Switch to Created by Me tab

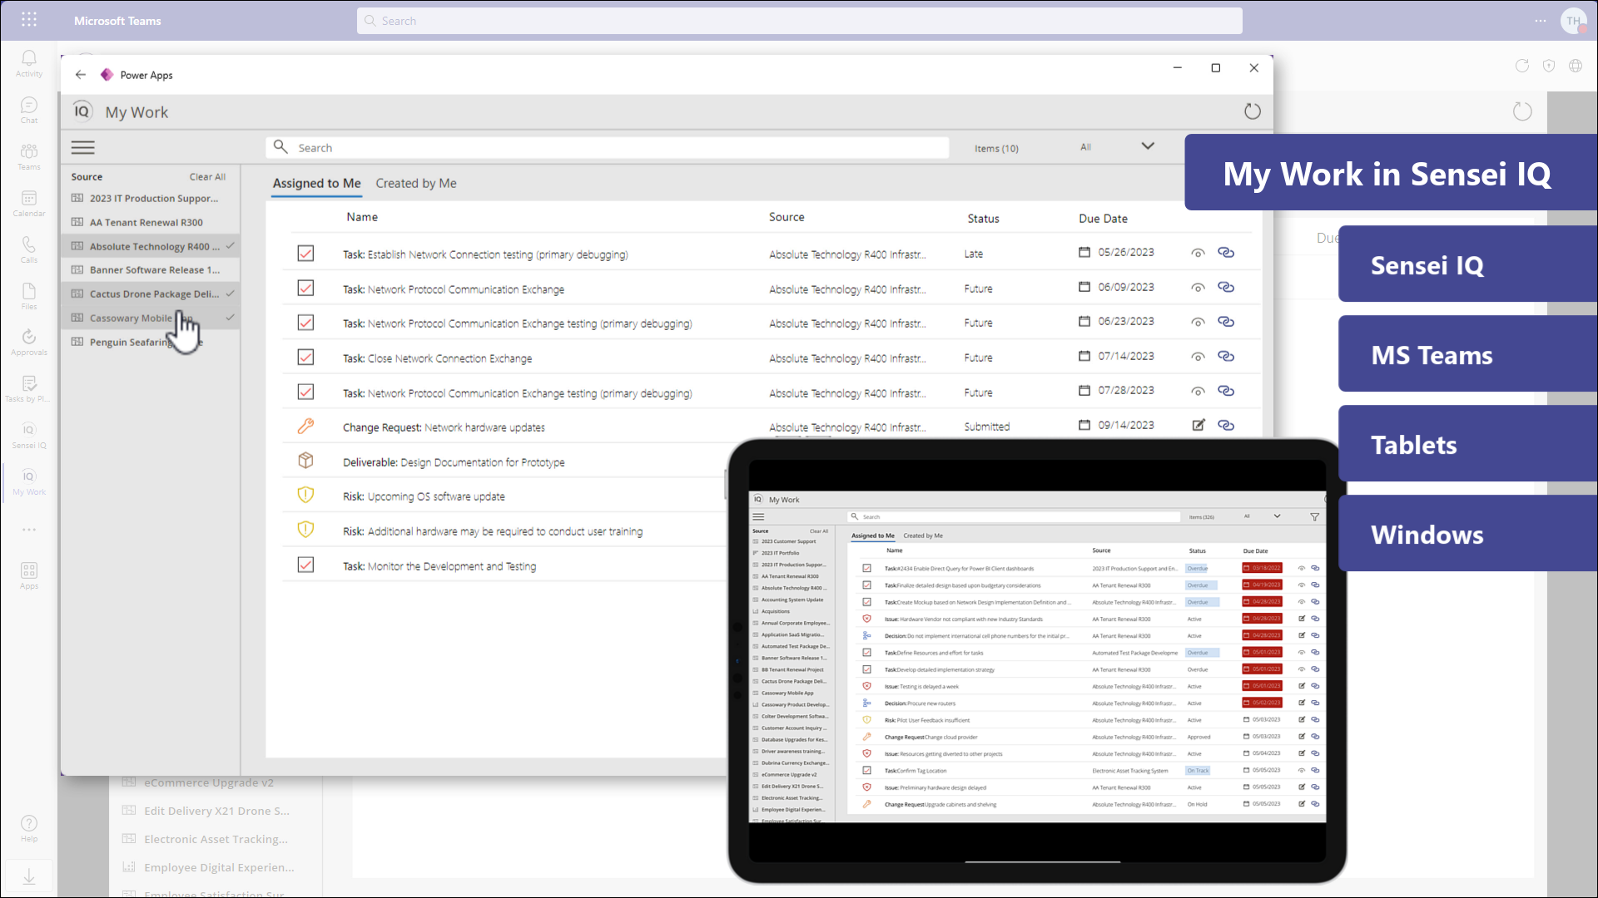416,183
